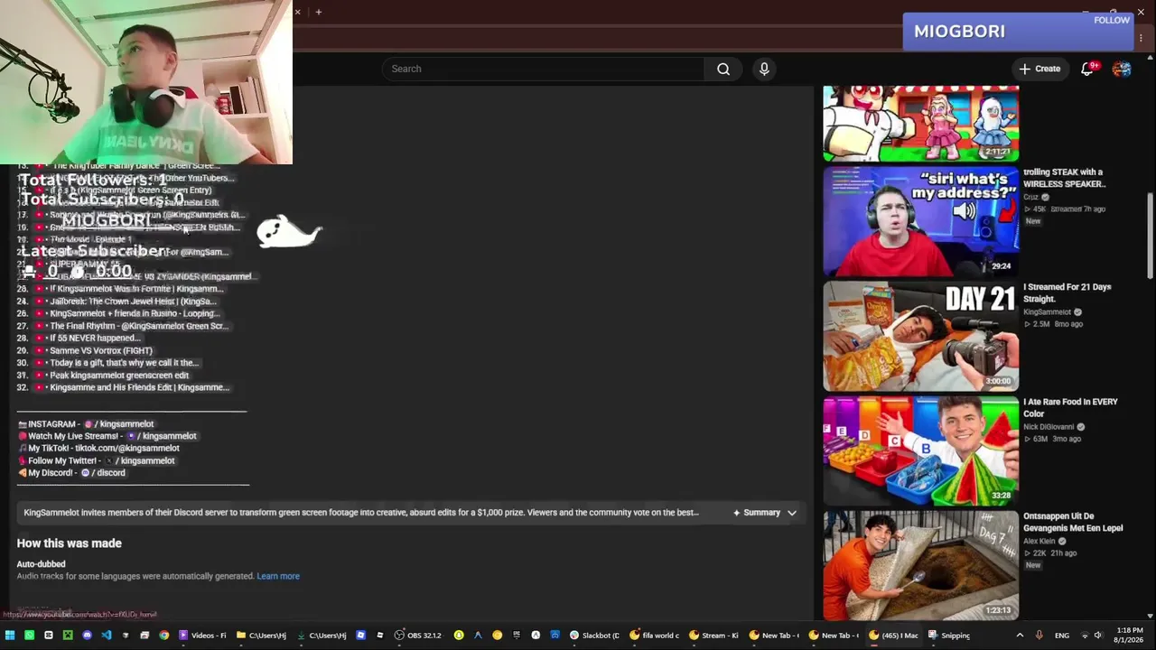Open the KingSammelot channel name in sidebar
The width and height of the screenshot is (1156, 650).
pyautogui.click(x=1047, y=312)
